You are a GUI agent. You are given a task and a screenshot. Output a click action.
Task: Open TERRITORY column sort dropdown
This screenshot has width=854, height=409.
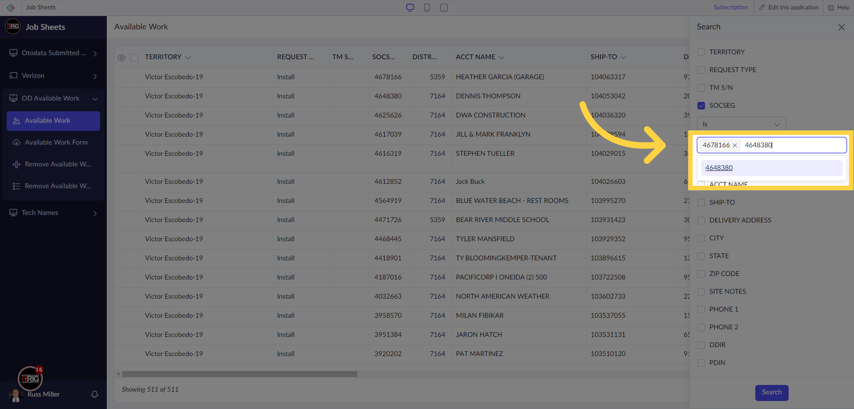(x=188, y=58)
